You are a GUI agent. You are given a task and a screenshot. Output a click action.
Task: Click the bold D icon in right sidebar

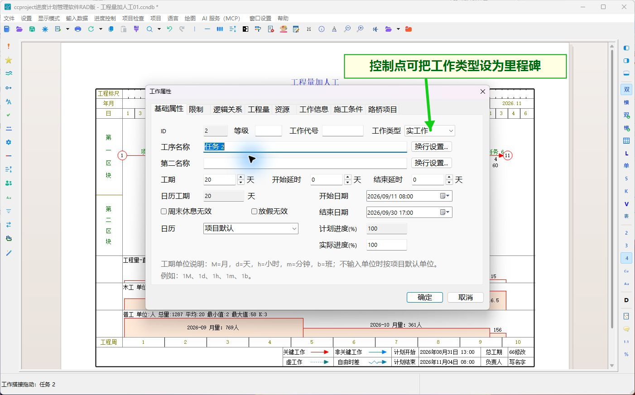626,300
